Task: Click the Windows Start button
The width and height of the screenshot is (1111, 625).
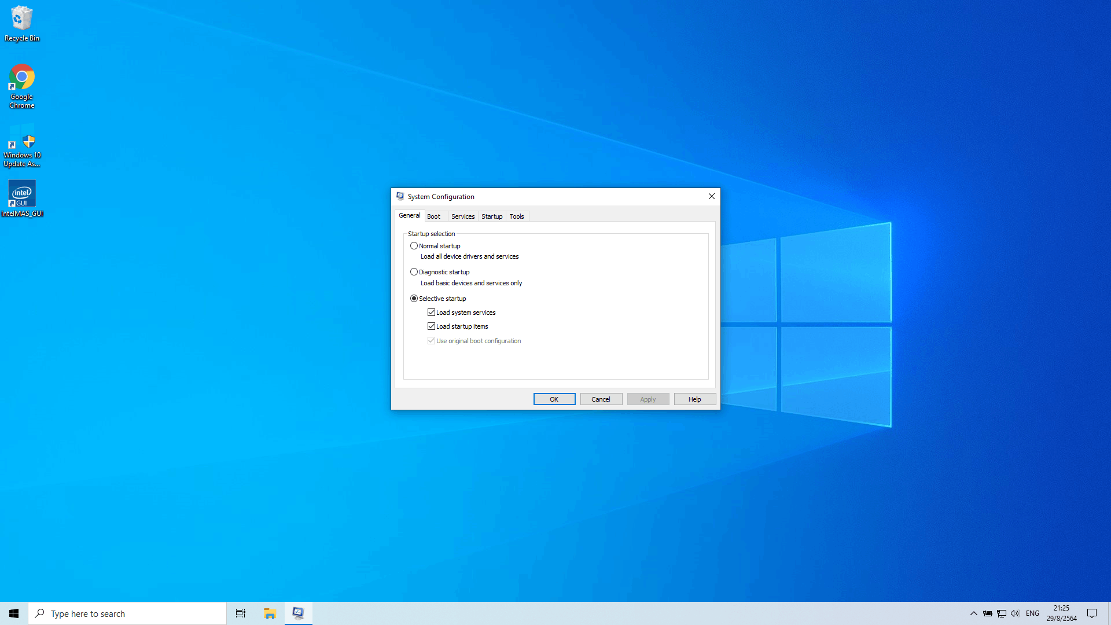Action: (14, 613)
